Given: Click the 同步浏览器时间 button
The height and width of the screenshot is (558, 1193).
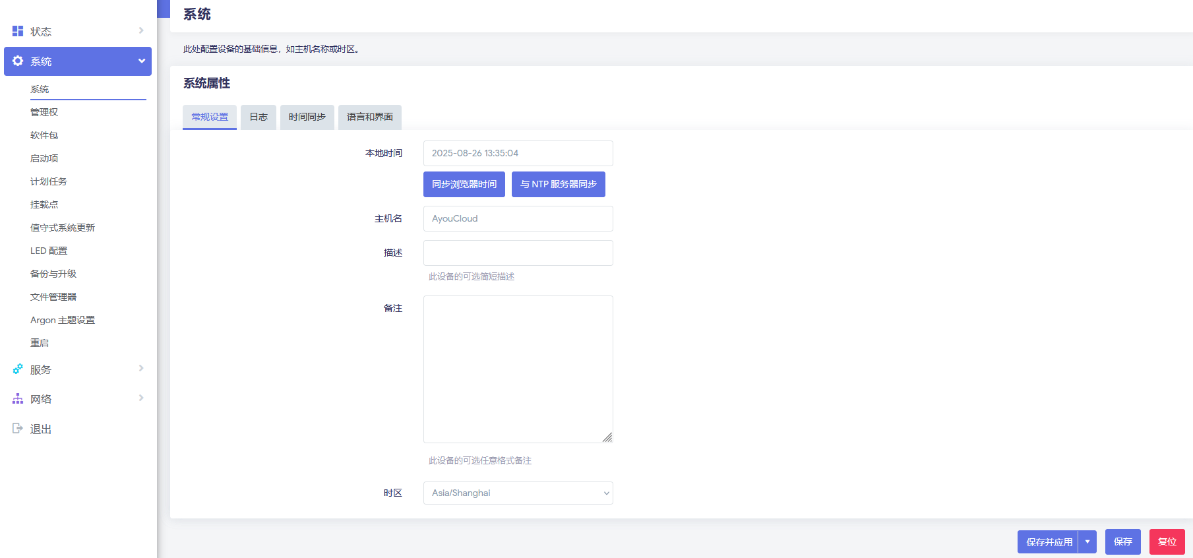Looking at the screenshot, I should click(x=464, y=184).
